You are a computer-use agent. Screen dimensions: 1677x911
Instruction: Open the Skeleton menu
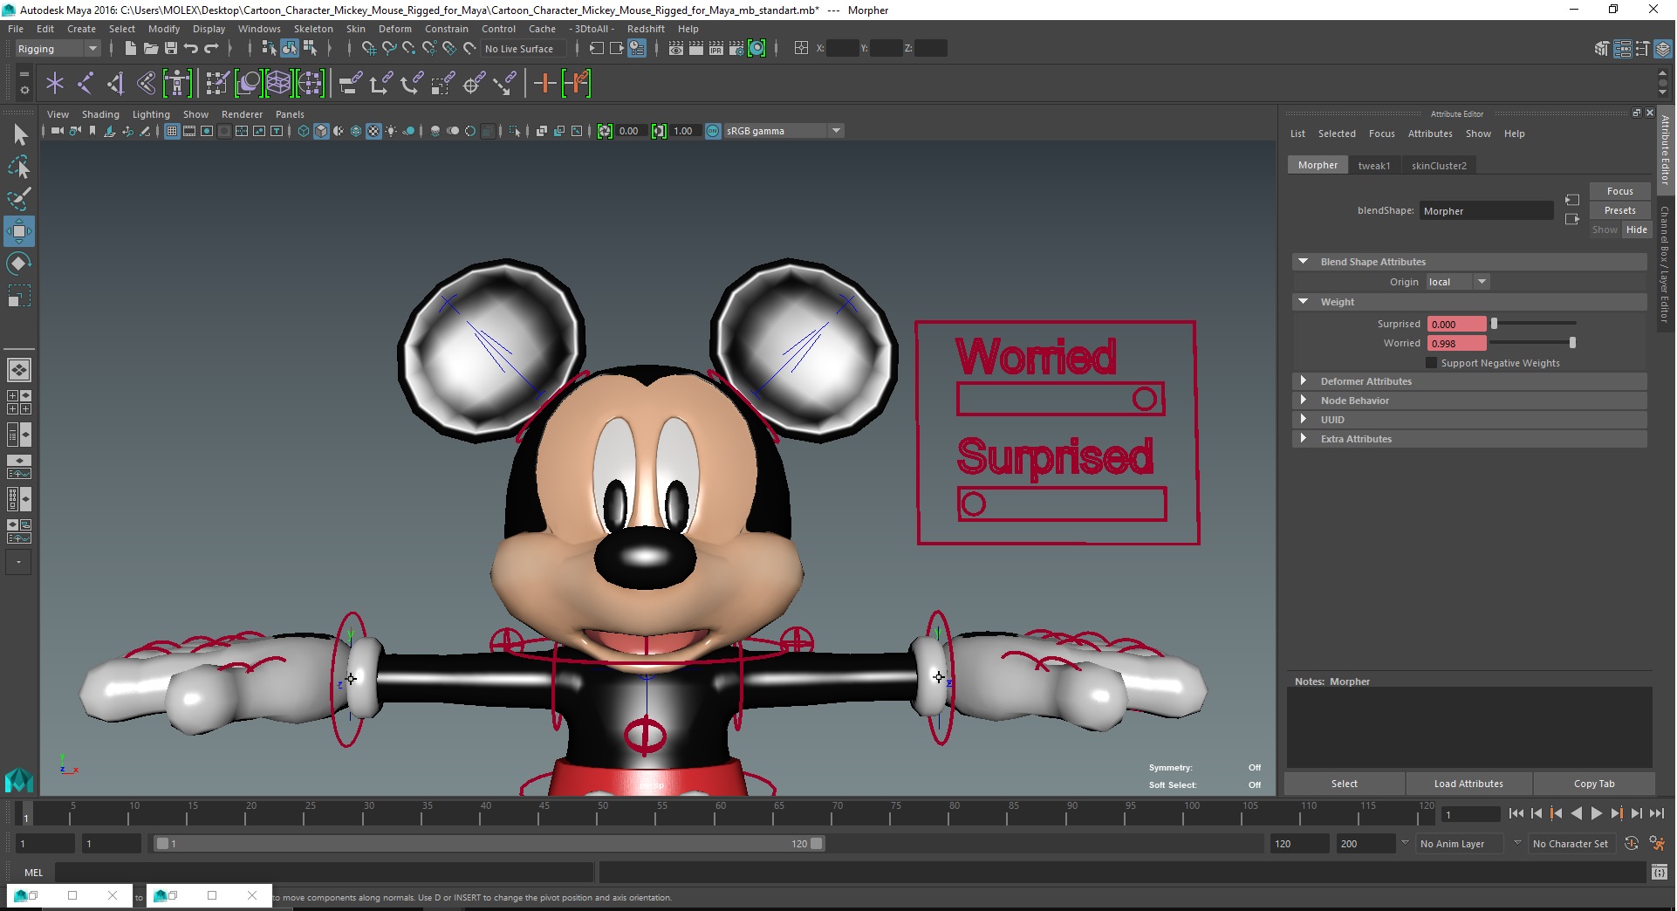pyautogui.click(x=313, y=29)
